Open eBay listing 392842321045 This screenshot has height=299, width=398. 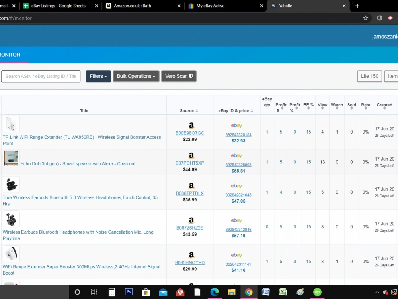[x=238, y=195]
